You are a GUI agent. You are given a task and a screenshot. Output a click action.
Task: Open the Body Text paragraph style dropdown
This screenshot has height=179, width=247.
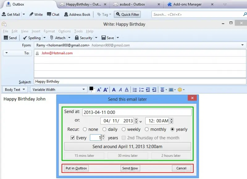tap(15, 89)
